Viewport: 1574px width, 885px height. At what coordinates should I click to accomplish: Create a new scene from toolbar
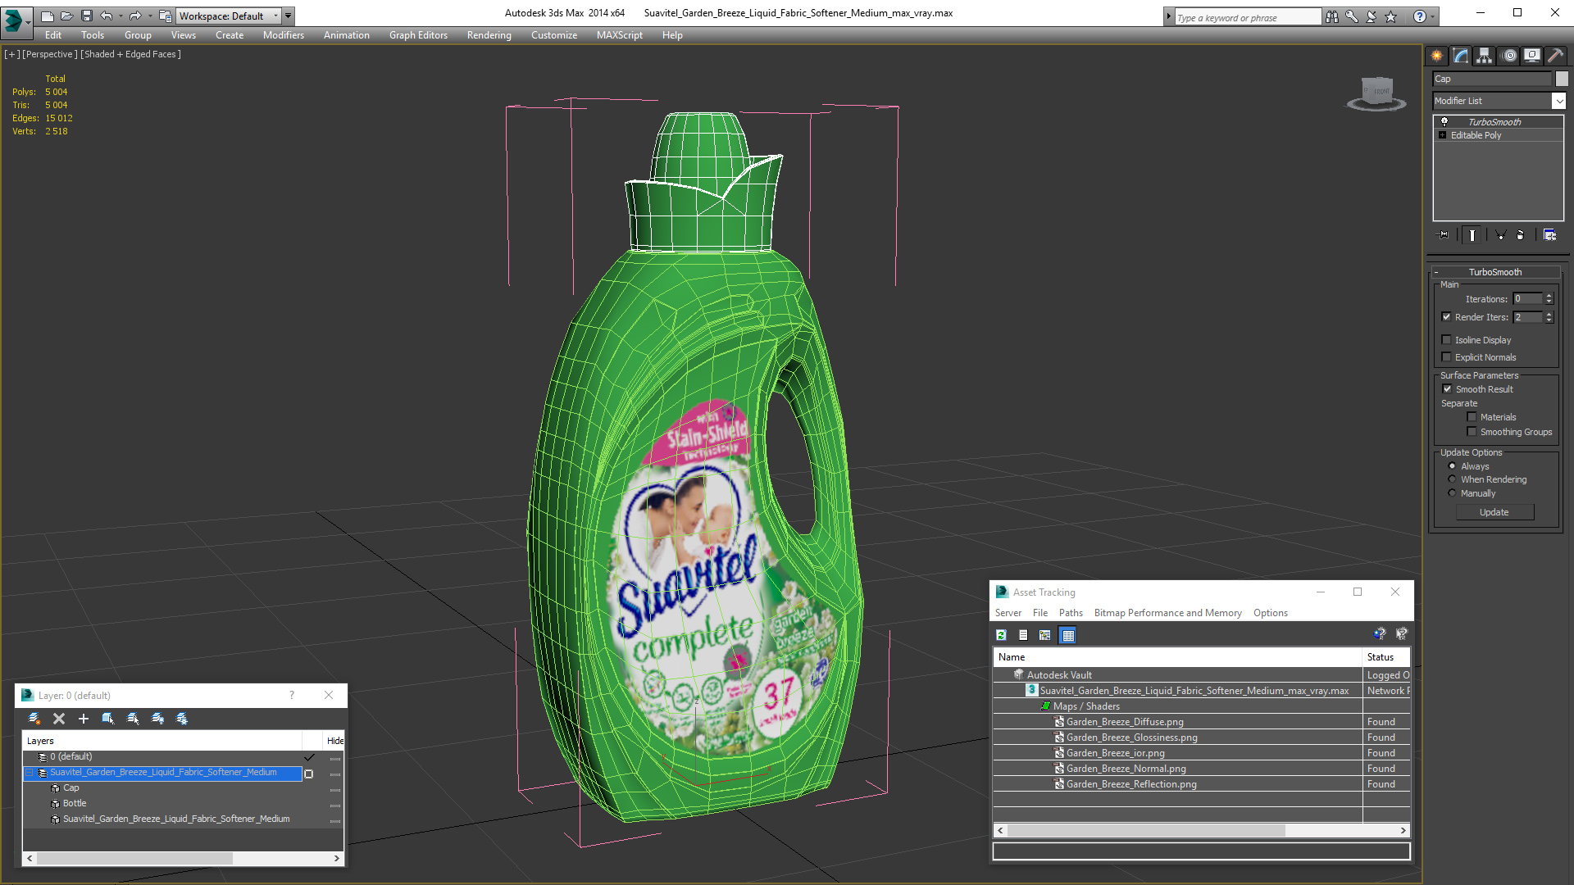[x=48, y=16]
